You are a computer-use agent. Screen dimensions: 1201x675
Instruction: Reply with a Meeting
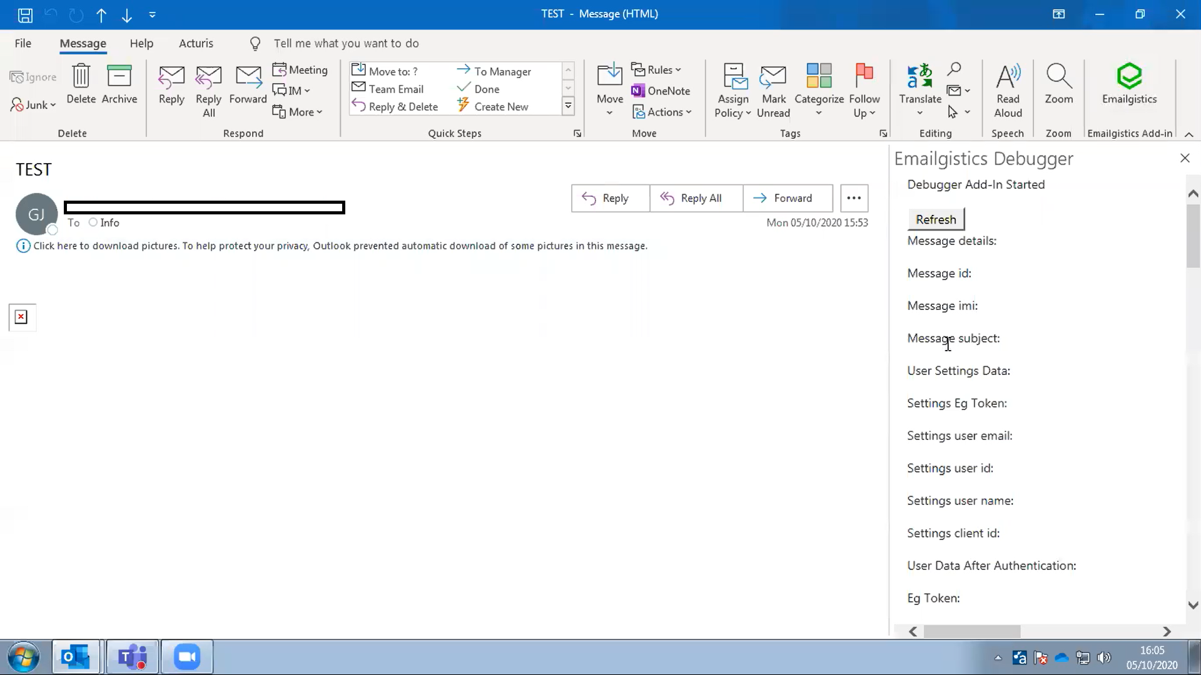point(300,70)
